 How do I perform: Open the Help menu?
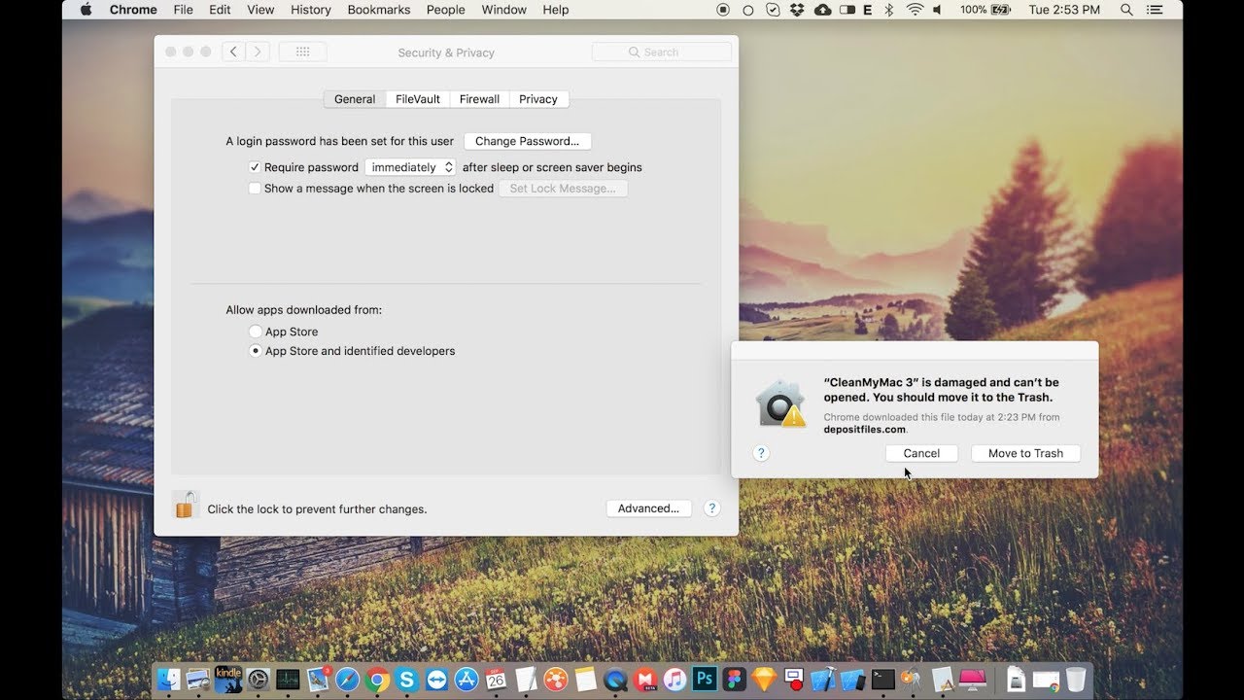coord(556,10)
